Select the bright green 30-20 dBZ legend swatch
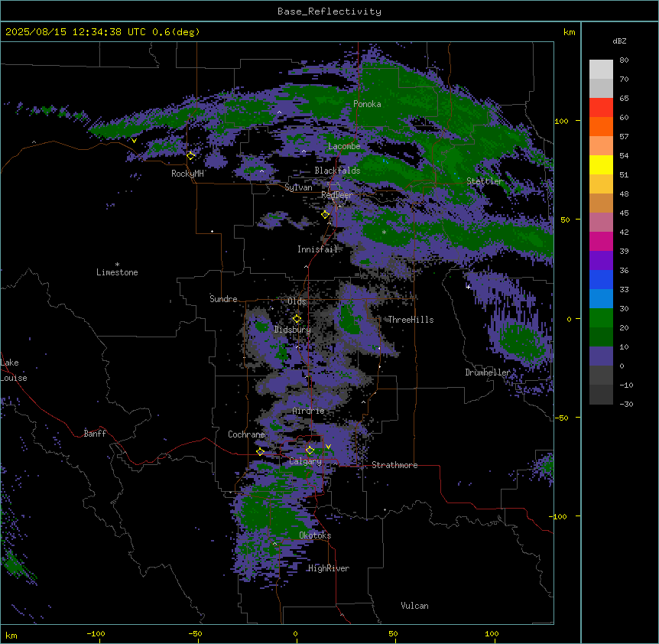Screen dimensions: 659x644 point(601,318)
